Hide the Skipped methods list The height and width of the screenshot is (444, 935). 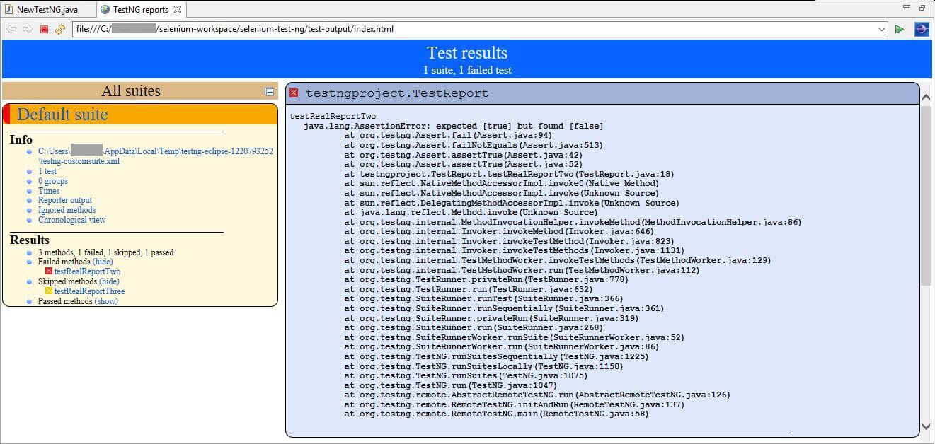click(x=109, y=281)
